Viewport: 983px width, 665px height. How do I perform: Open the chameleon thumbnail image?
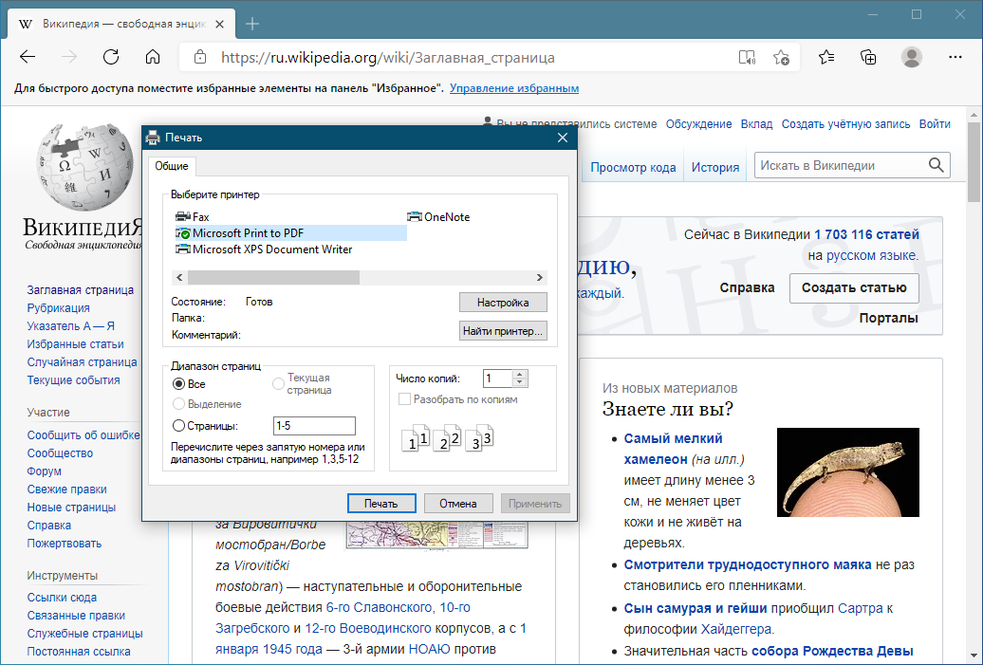847,472
